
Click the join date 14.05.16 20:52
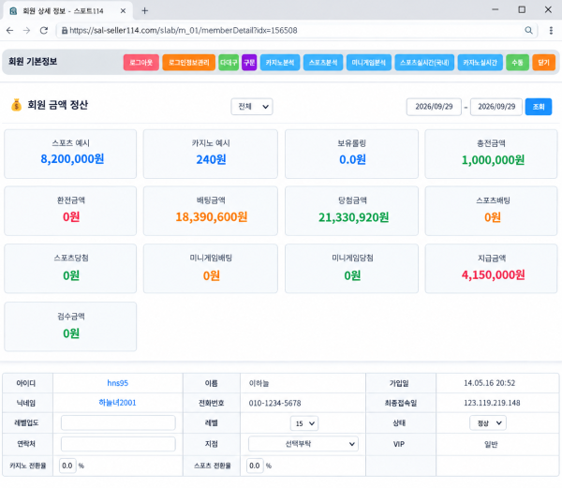point(489,383)
